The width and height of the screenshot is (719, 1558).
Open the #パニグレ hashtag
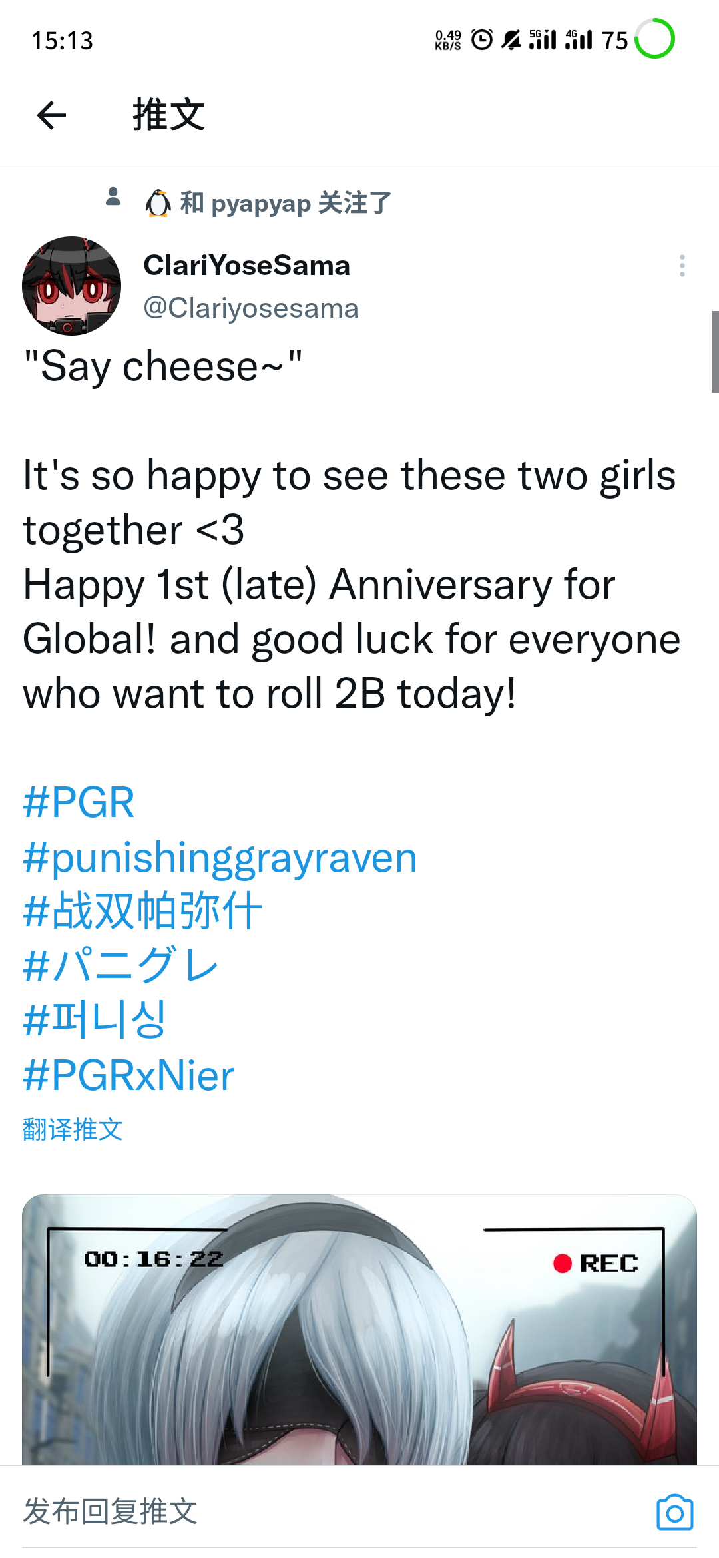(x=120, y=965)
